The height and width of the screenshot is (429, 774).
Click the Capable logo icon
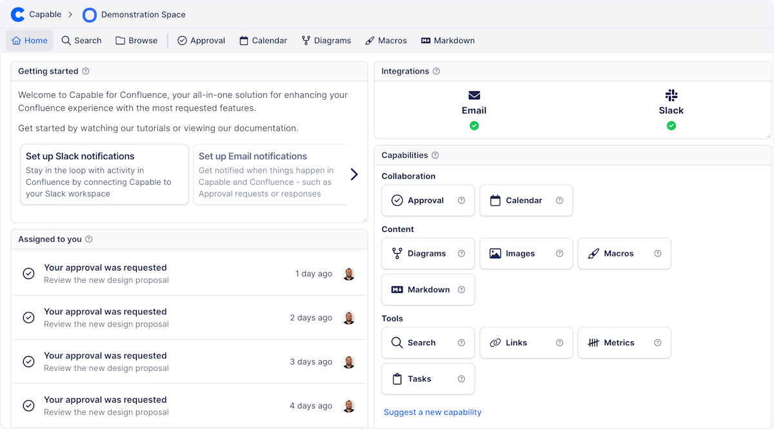click(17, 14)
